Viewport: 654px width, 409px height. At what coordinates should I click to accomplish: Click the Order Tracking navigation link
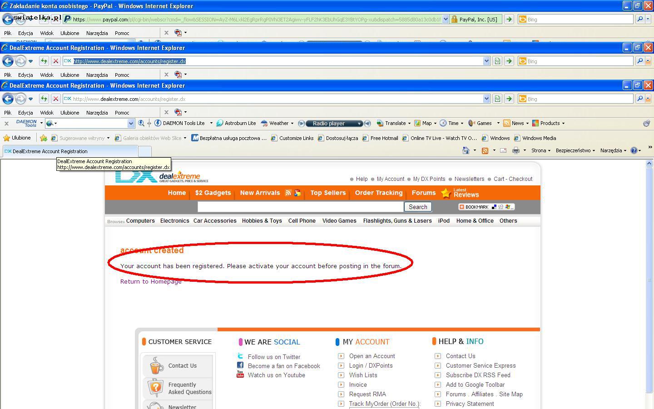click(x=379, y=193)
